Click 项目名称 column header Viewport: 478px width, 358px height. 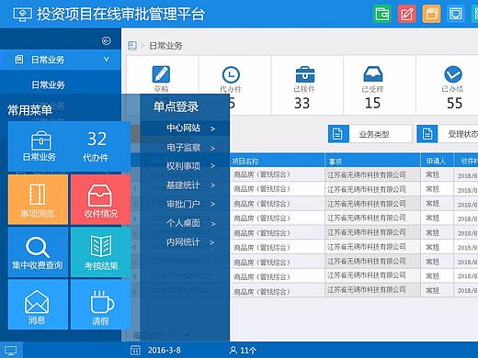click(x=245, y=162)
